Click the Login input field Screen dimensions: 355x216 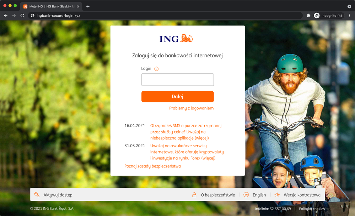pos(177,80)
